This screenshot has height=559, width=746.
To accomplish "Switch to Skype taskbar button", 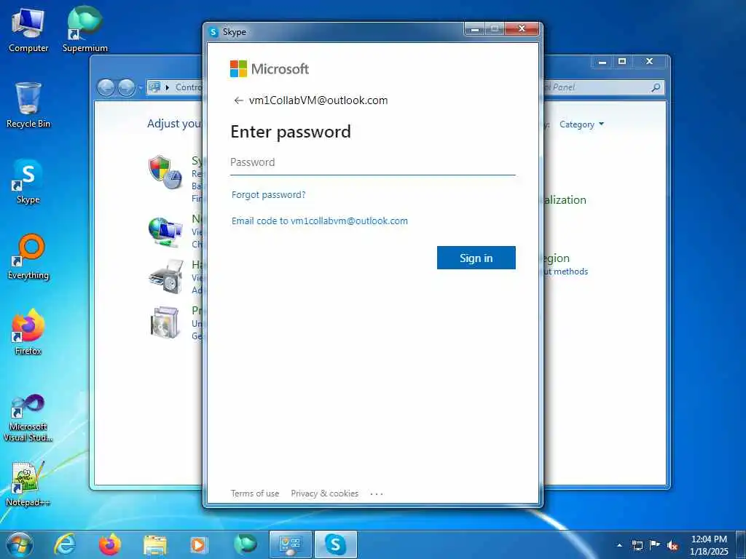I will coord(335,544).
